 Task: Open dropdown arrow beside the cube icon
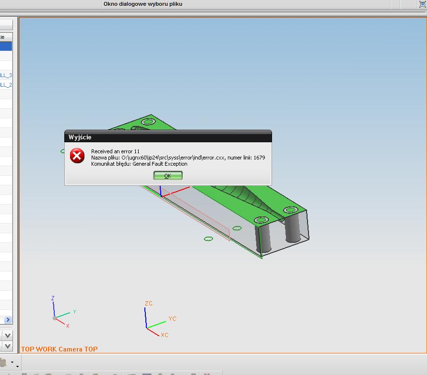[x=12, y=362]
